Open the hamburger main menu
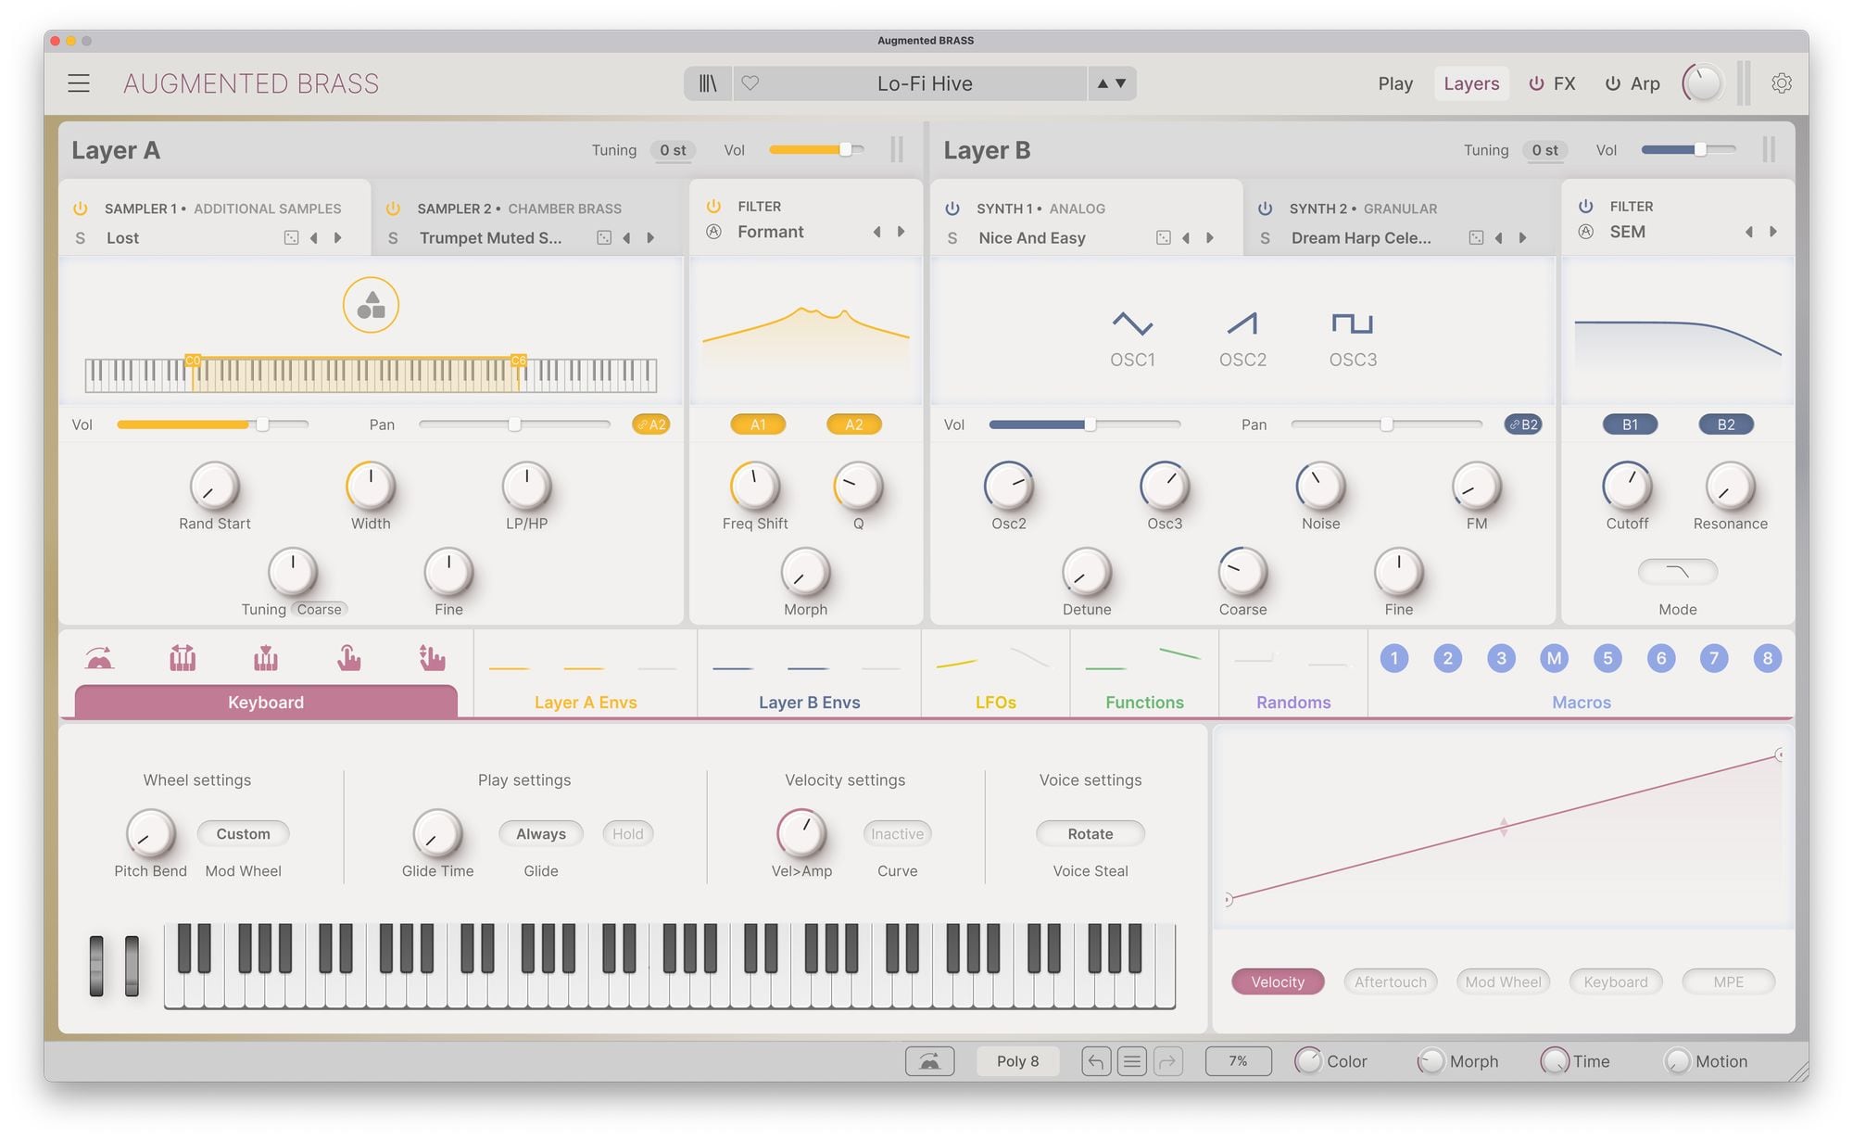This screenshot has height=1140, width=1853. tap(79, 83)
